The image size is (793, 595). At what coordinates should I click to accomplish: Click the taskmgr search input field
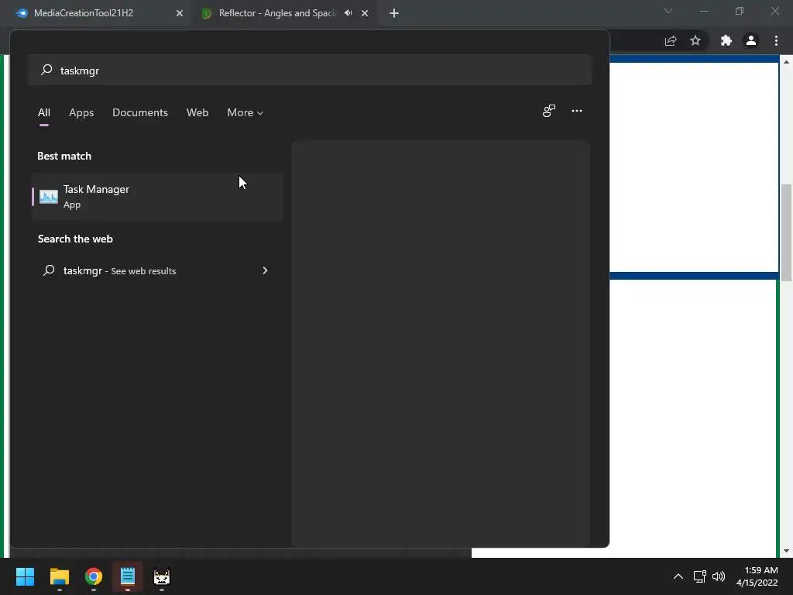tap(310, 70)
